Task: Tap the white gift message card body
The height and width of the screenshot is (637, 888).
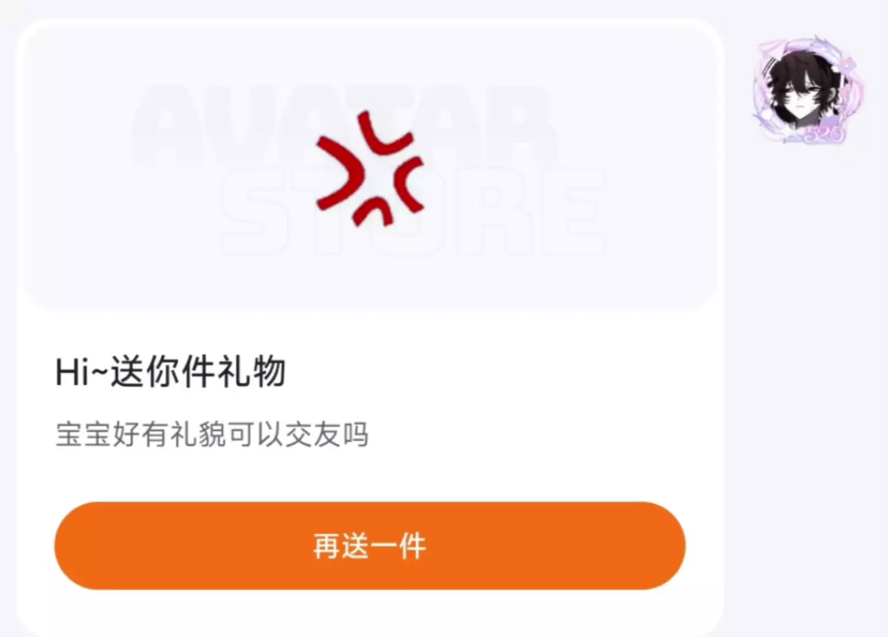Action: pos(370,328)
